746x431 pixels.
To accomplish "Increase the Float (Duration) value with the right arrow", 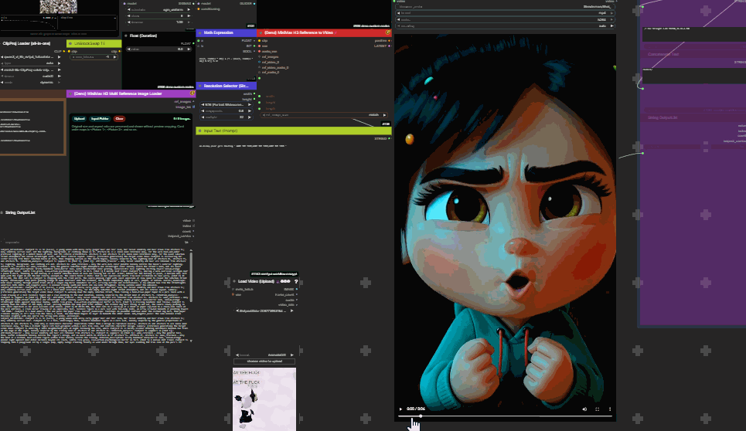I will [x=189, y=49].
